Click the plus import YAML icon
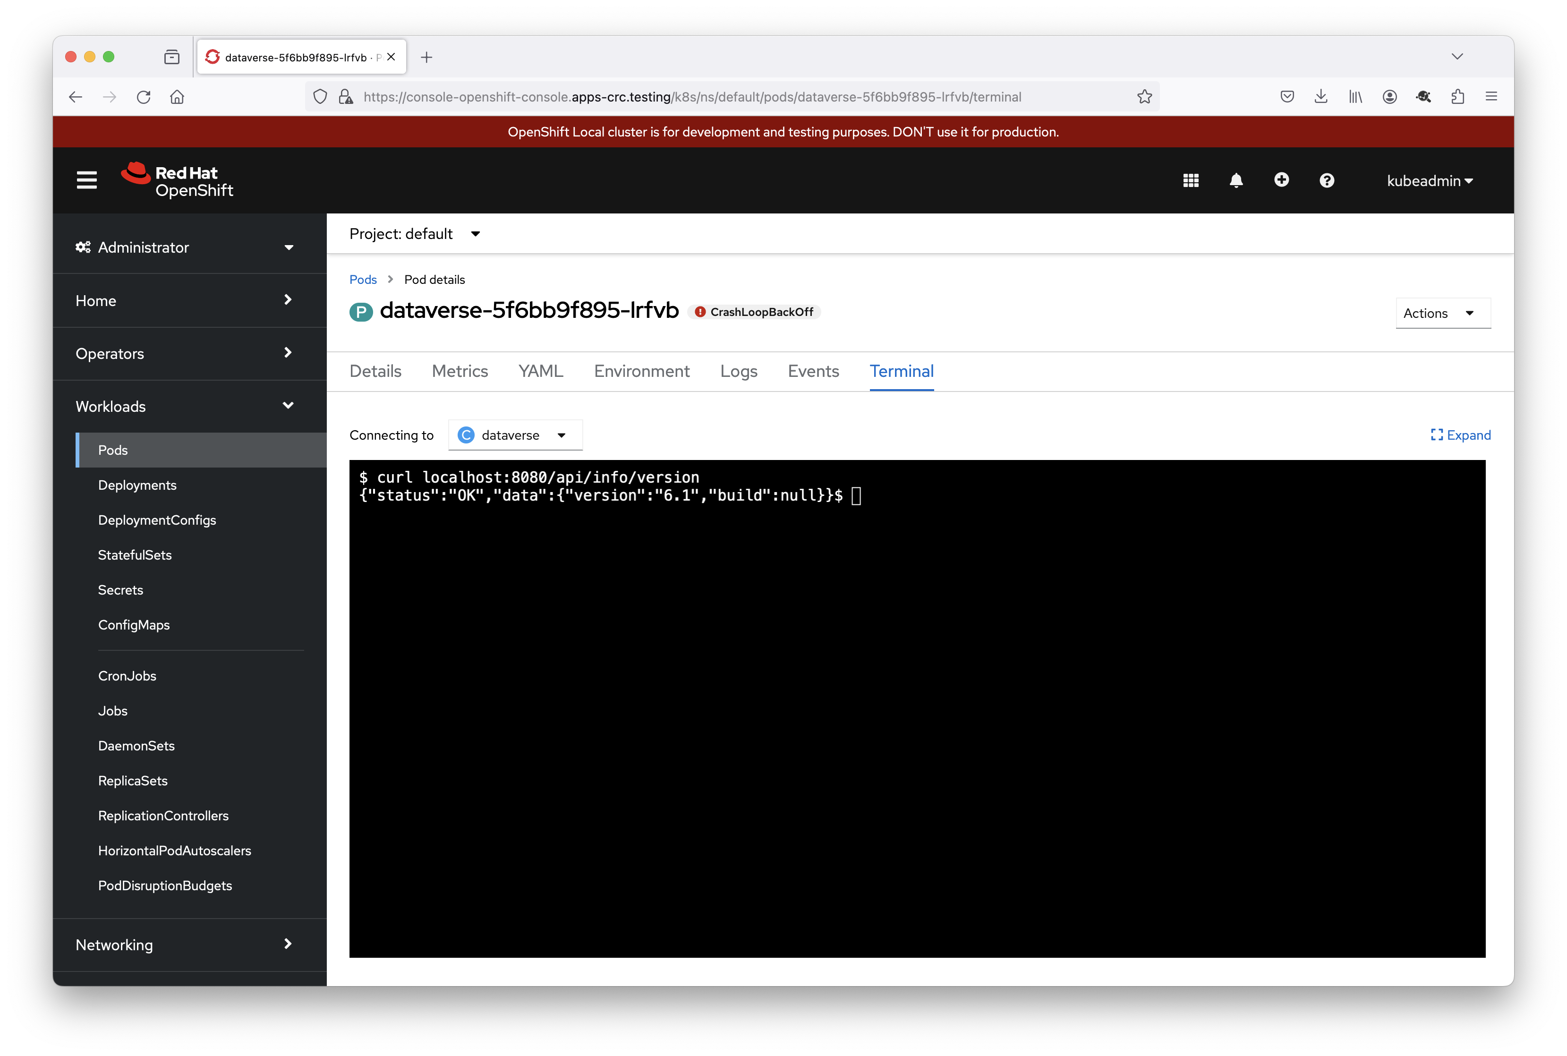The height and width of the screenshot is (1056, 1567). click(x=1281, y=180)
